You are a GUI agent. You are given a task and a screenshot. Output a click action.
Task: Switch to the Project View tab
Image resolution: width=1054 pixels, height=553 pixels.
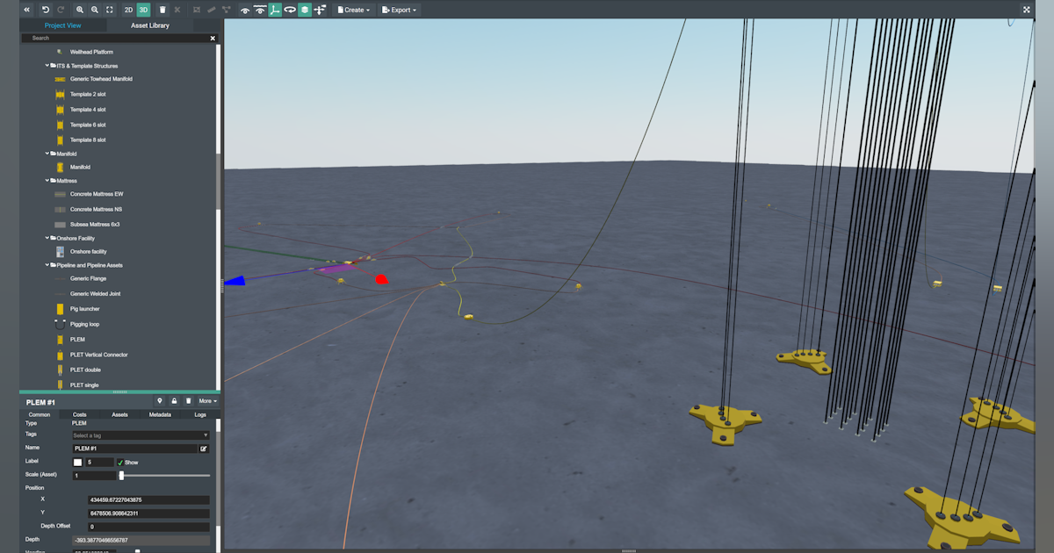pos(62,25)
